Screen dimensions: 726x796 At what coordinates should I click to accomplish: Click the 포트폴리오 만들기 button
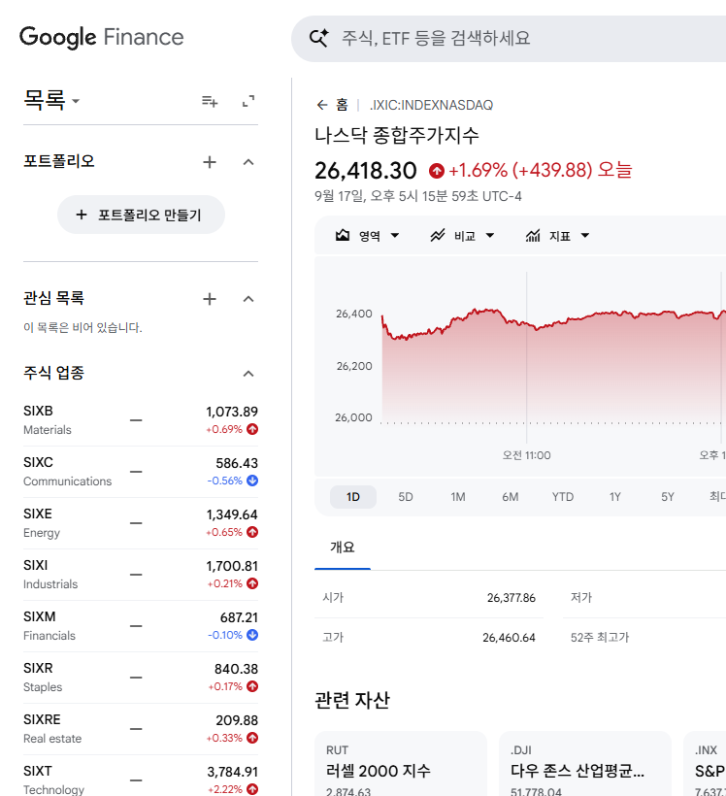141,215
